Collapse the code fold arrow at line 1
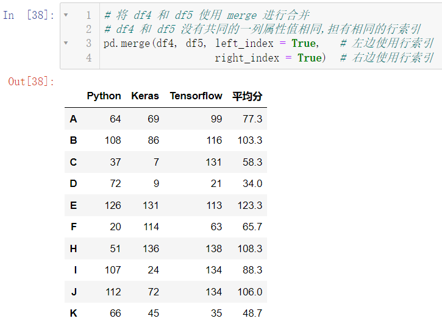The image size is (442, 324). (66, 15)
